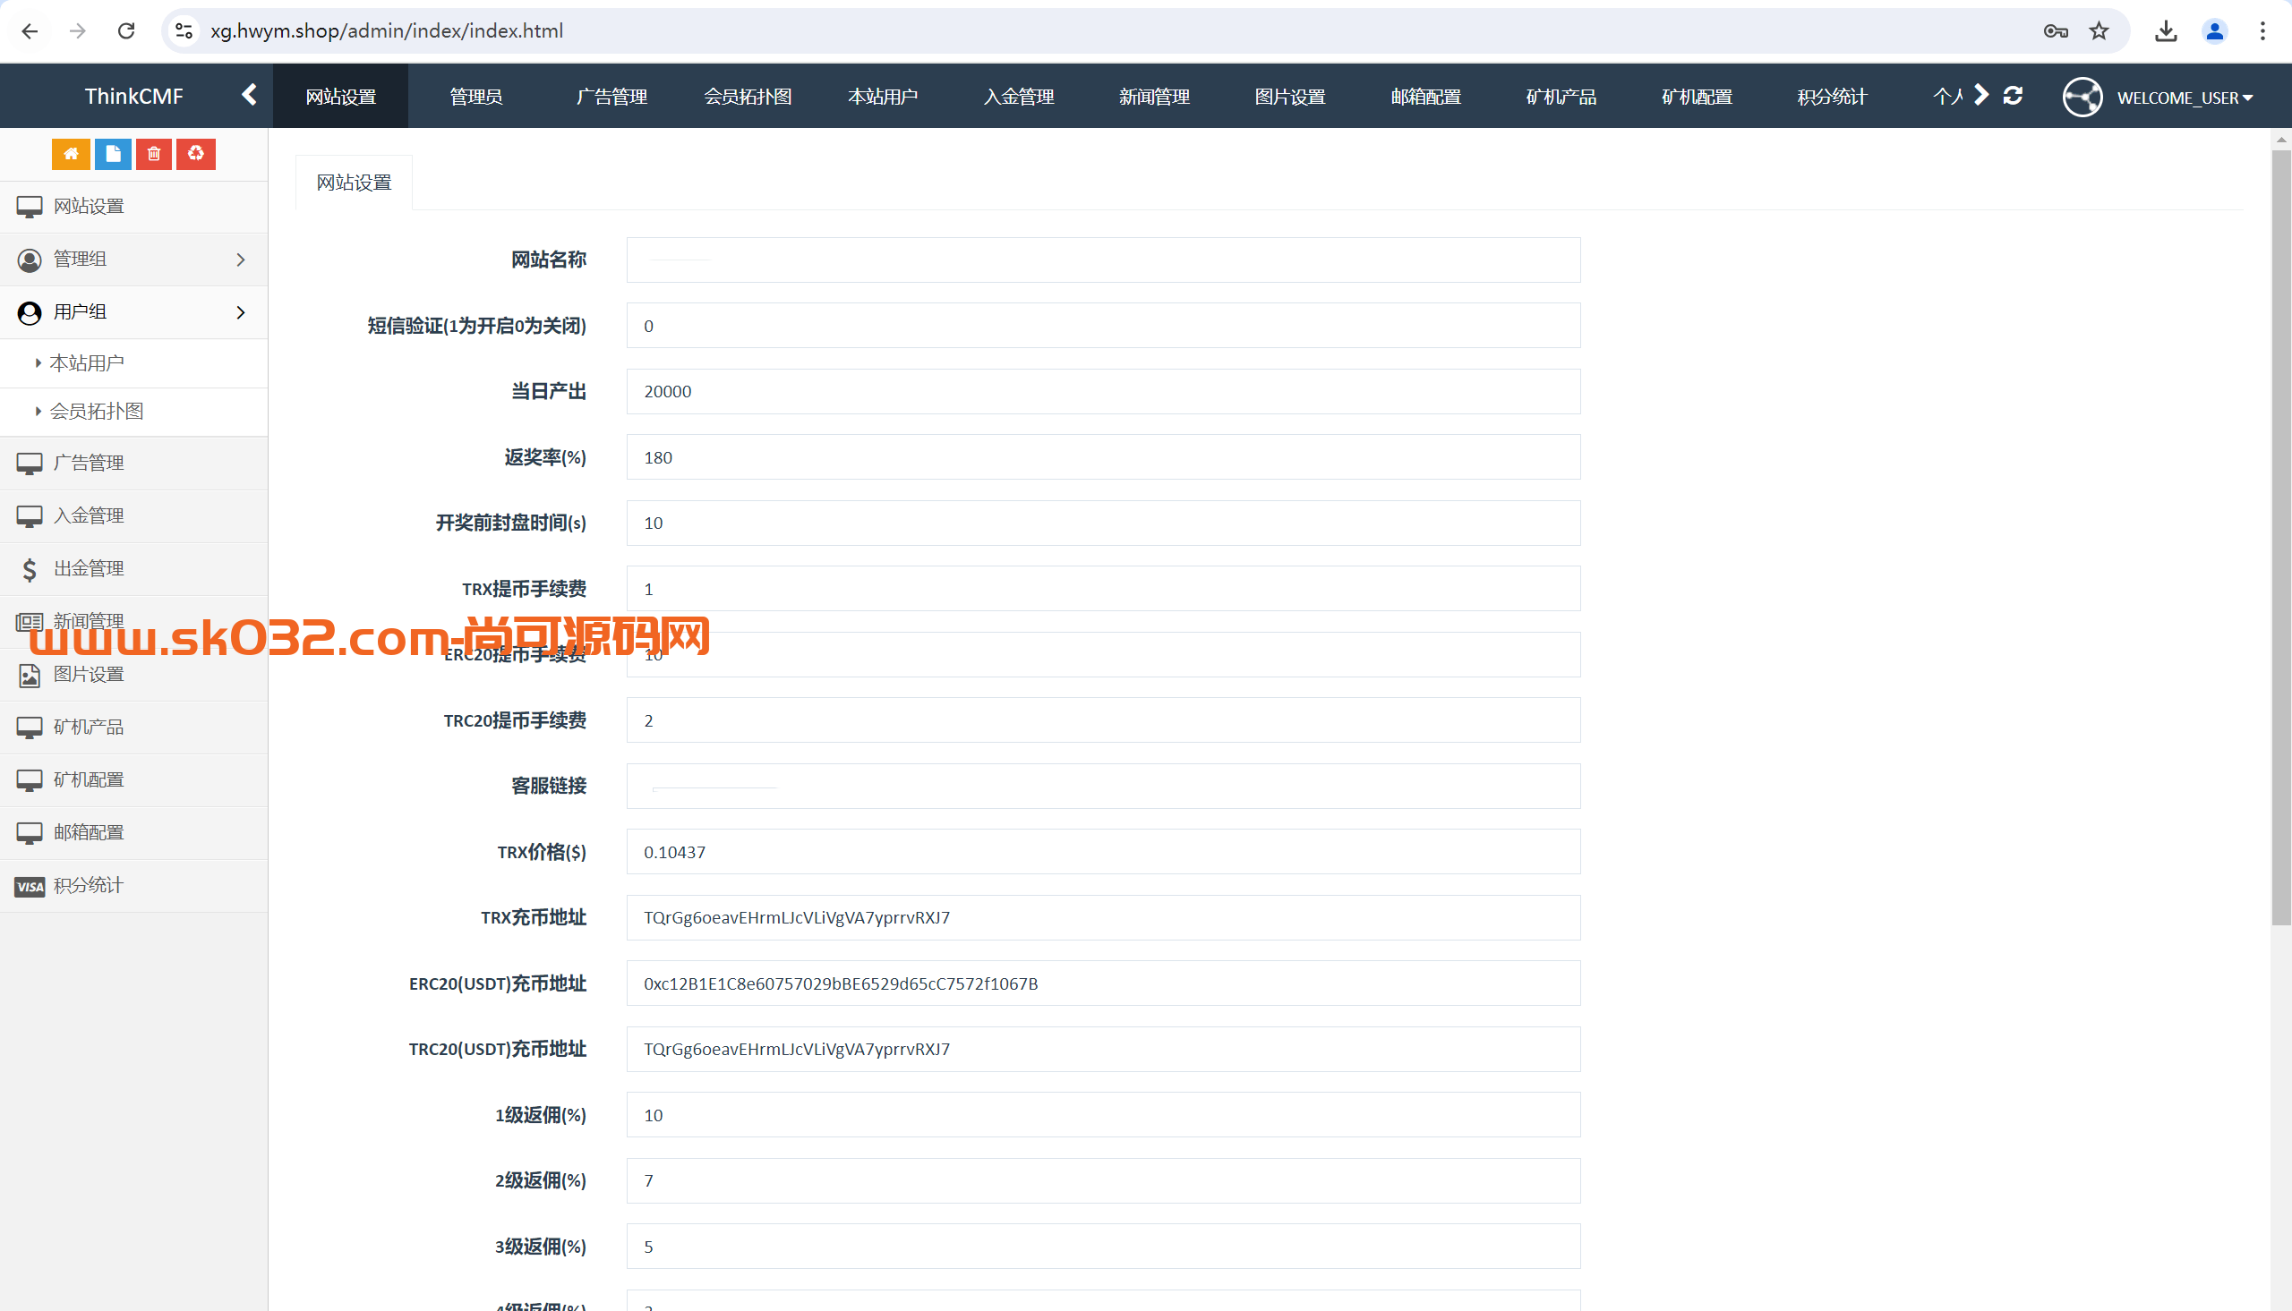
Task: Click the 短信验证 input field
Action: pos(1103,326)
